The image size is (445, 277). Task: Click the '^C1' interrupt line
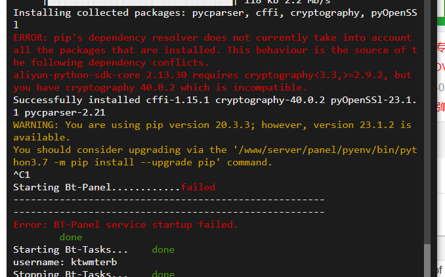(22, 175)
